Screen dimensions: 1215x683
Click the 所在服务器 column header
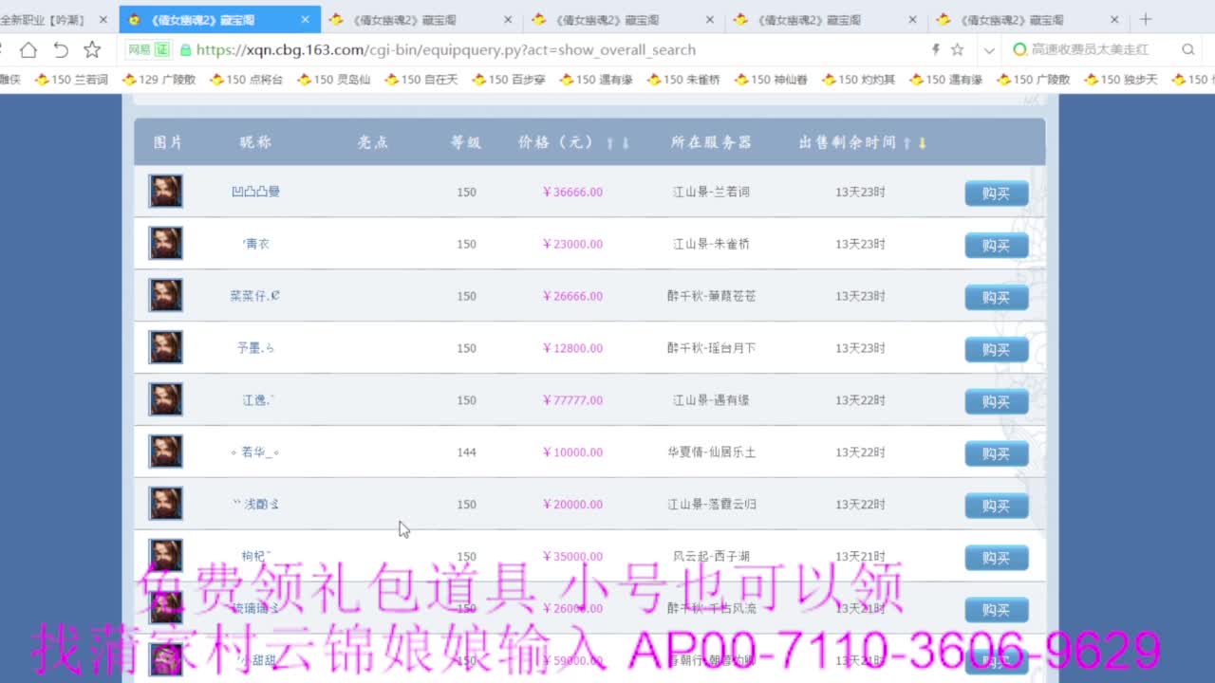tap(711, 142)
